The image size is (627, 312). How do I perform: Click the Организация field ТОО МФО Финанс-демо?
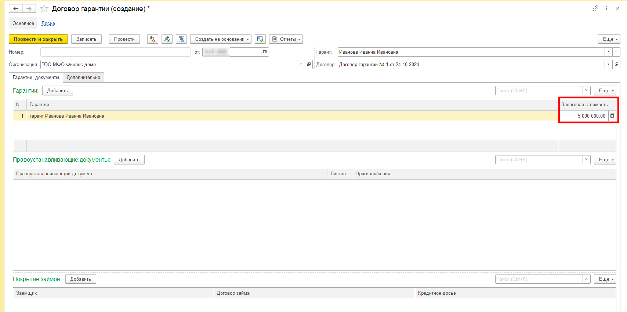pos(169,64)
